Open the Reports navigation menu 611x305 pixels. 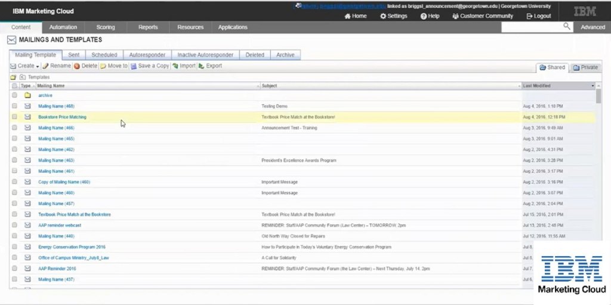tap(148, 27)
